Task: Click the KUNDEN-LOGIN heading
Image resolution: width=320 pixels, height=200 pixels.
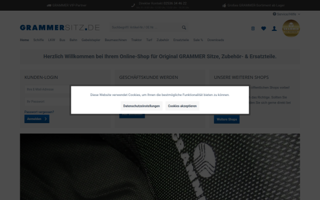Action: pyautogui.click(x=41, y=77)
